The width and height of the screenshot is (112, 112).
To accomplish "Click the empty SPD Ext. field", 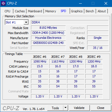I will click(x=98, y=43).
